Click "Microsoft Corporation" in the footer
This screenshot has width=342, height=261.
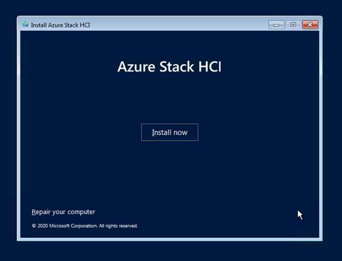tap(73, 226)
